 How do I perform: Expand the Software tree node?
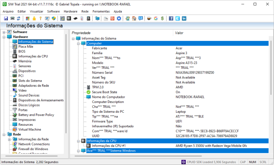(x=4, y=32)
